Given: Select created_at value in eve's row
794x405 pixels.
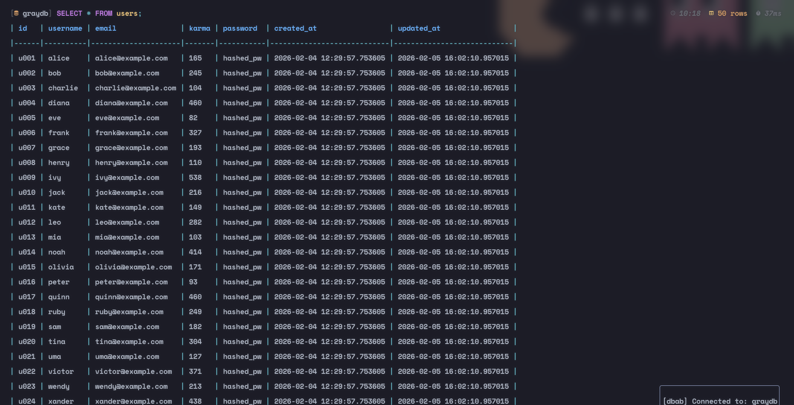Looking at the screenshot, I should click(x=330, y=118).
